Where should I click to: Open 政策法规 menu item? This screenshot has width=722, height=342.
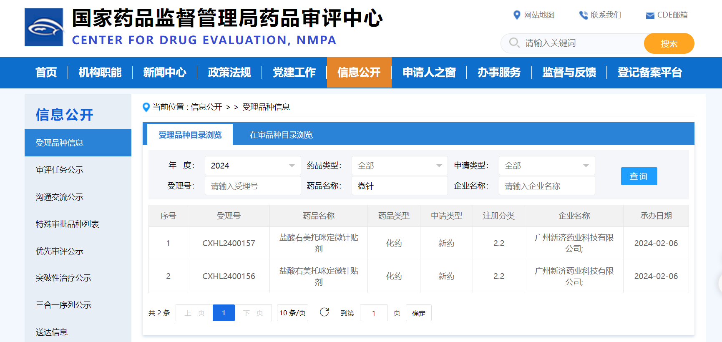[229, 72]
